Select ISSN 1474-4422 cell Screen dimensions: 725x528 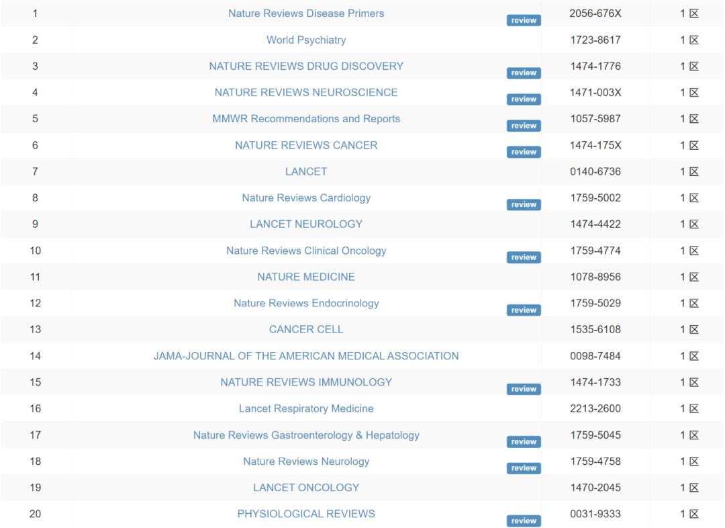pyautogui.click(x=595, y=224)
